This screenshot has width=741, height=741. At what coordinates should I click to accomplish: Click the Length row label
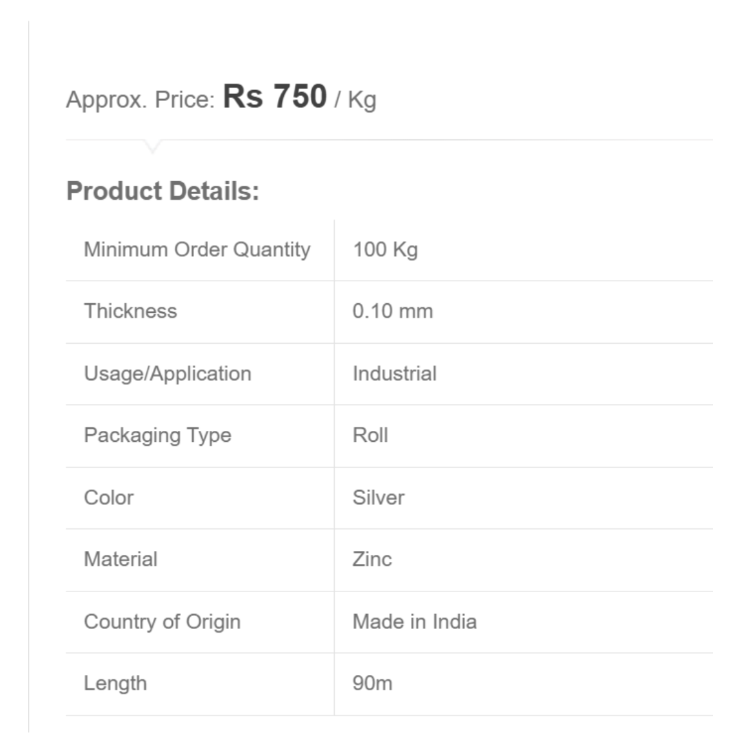pyautogui.click(x=115, y=683)
